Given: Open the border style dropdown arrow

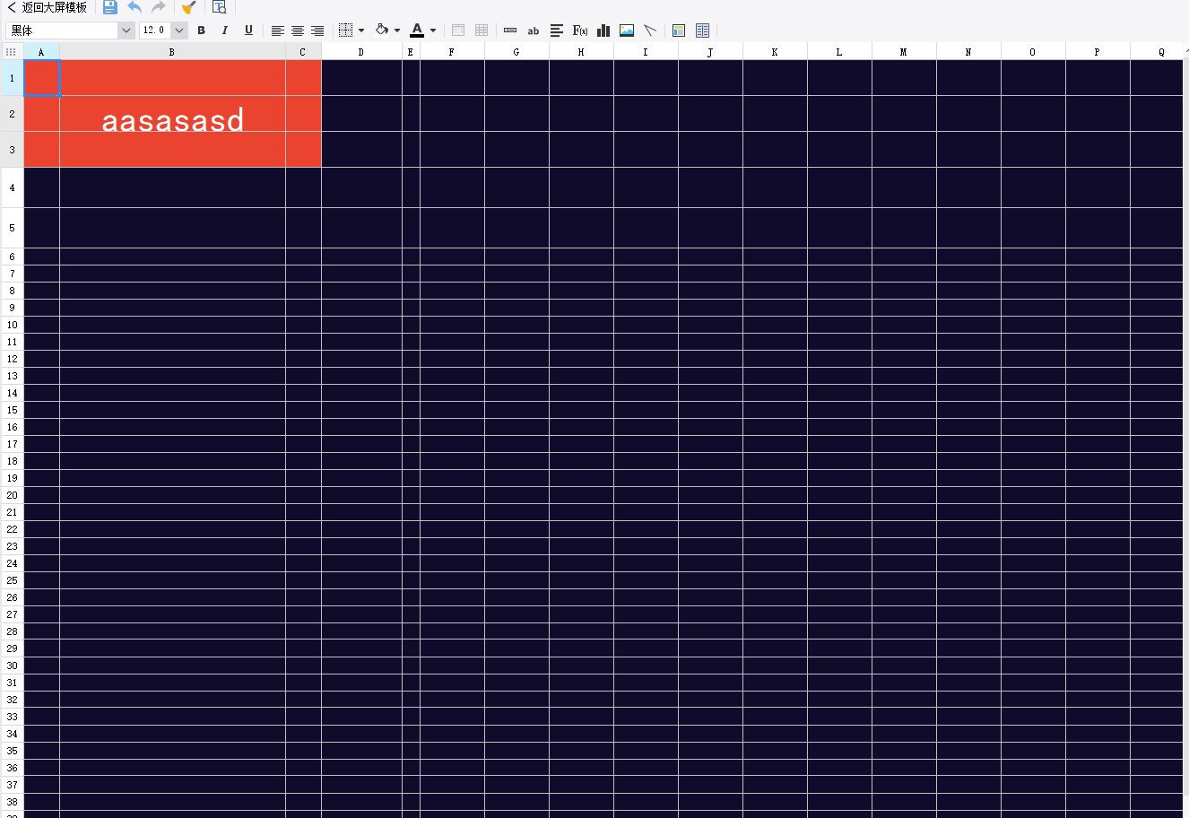Looking at the screenshot, I should [x=361, y=30].
